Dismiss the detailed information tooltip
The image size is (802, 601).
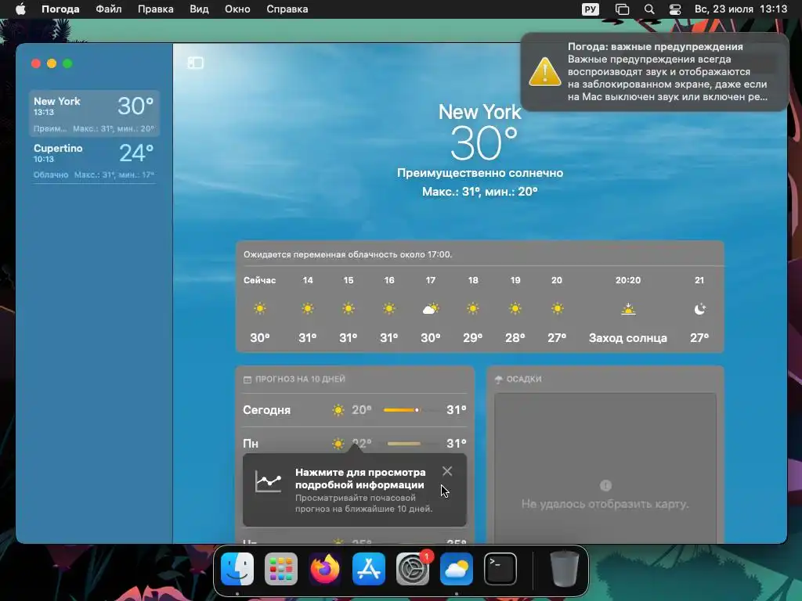(447, 471)
